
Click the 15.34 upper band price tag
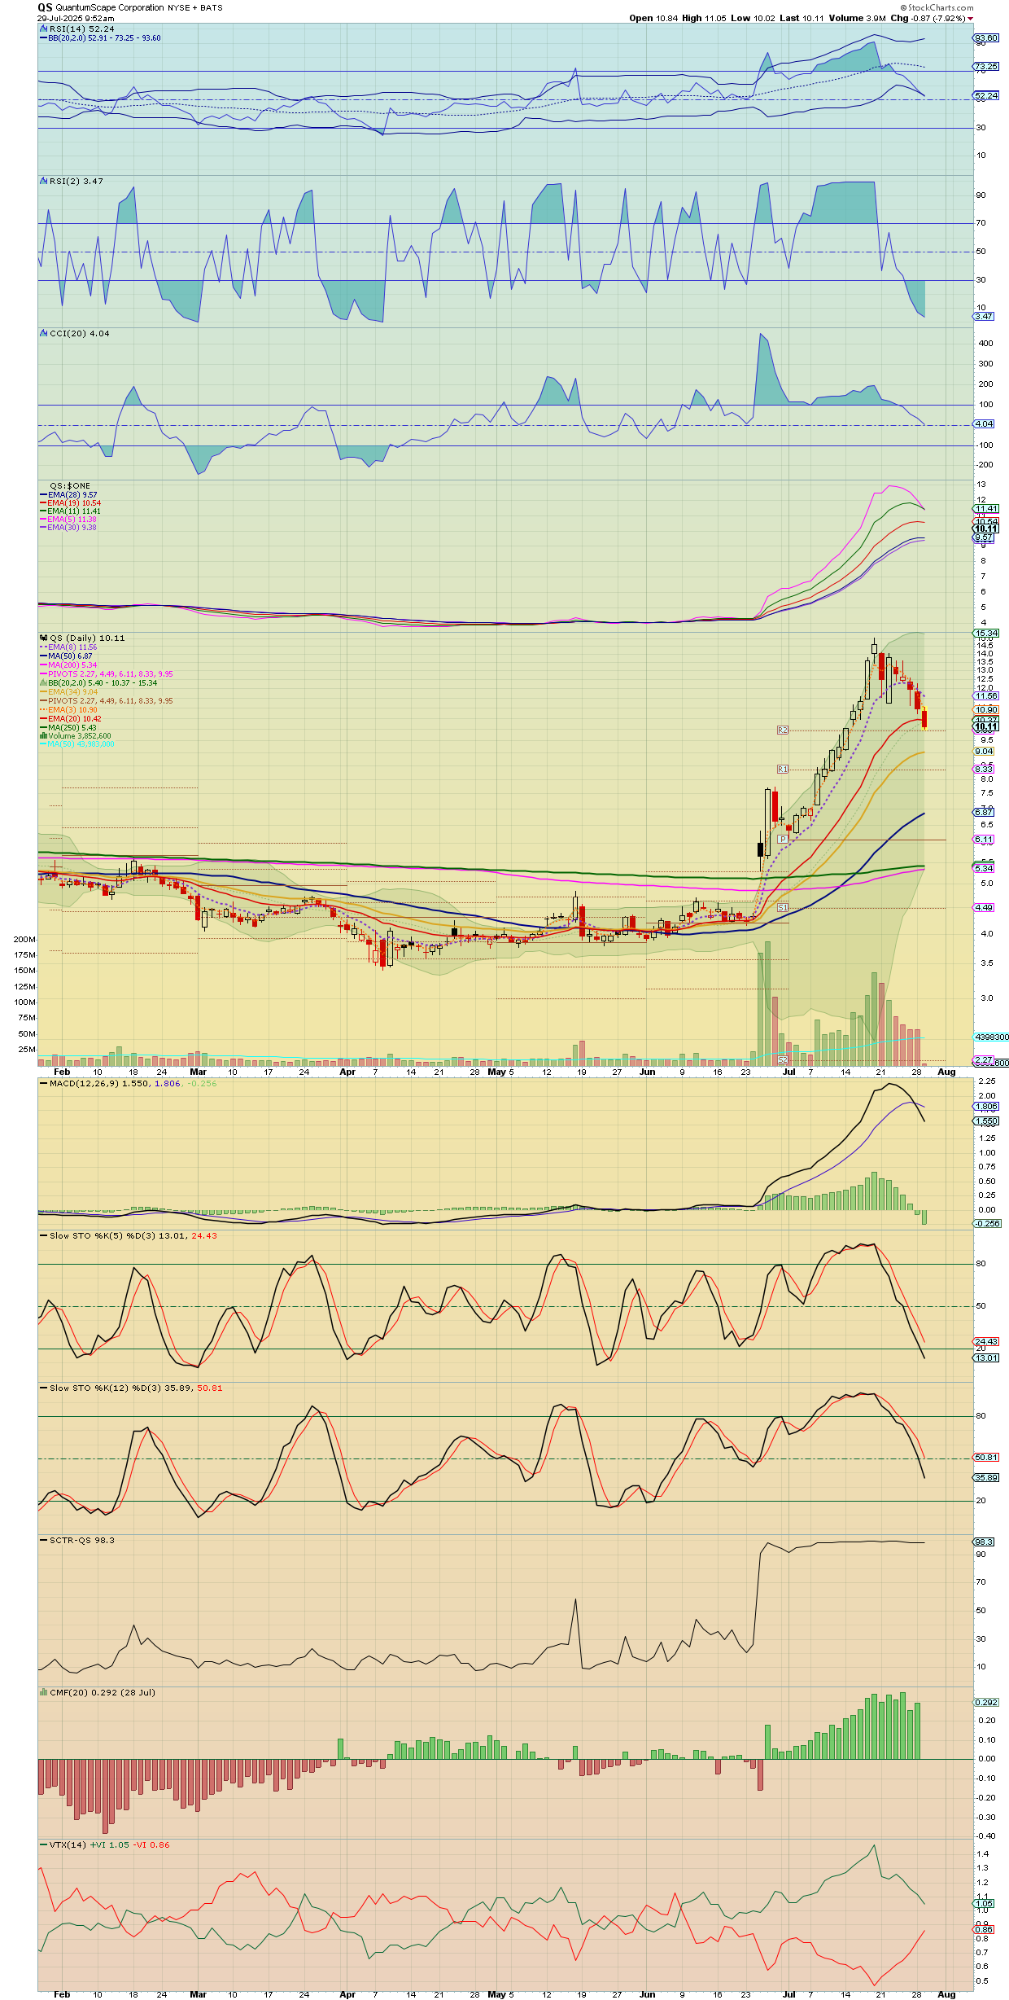click(986, 633)
